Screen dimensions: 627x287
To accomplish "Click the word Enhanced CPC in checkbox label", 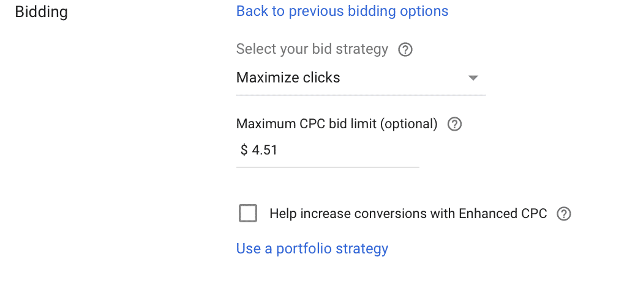I will [x=503, y=214].
